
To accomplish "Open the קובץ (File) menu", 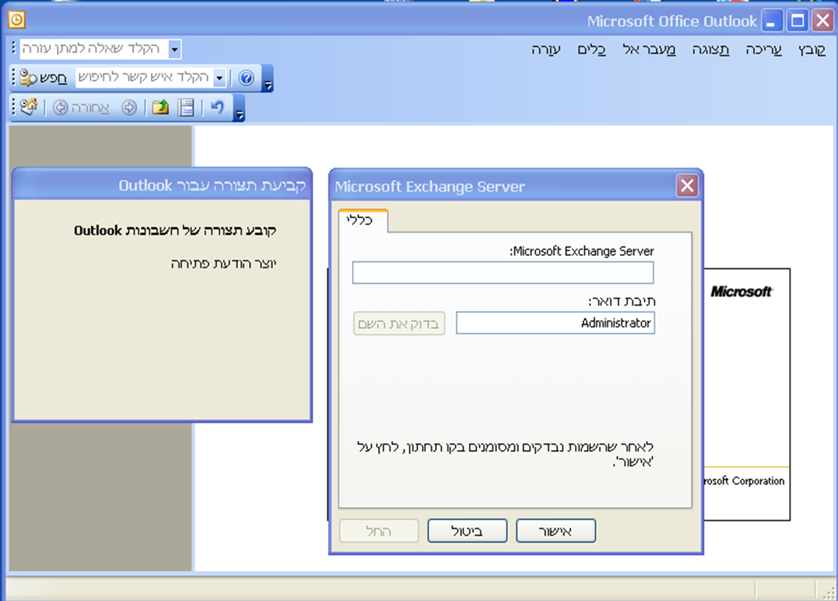I will [x=812, y=50].
